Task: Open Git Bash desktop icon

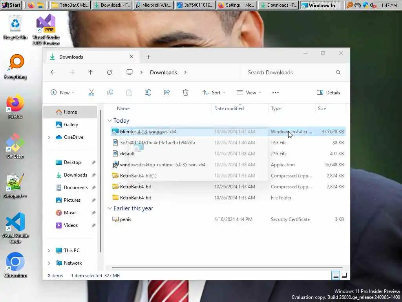Action: 15,146
